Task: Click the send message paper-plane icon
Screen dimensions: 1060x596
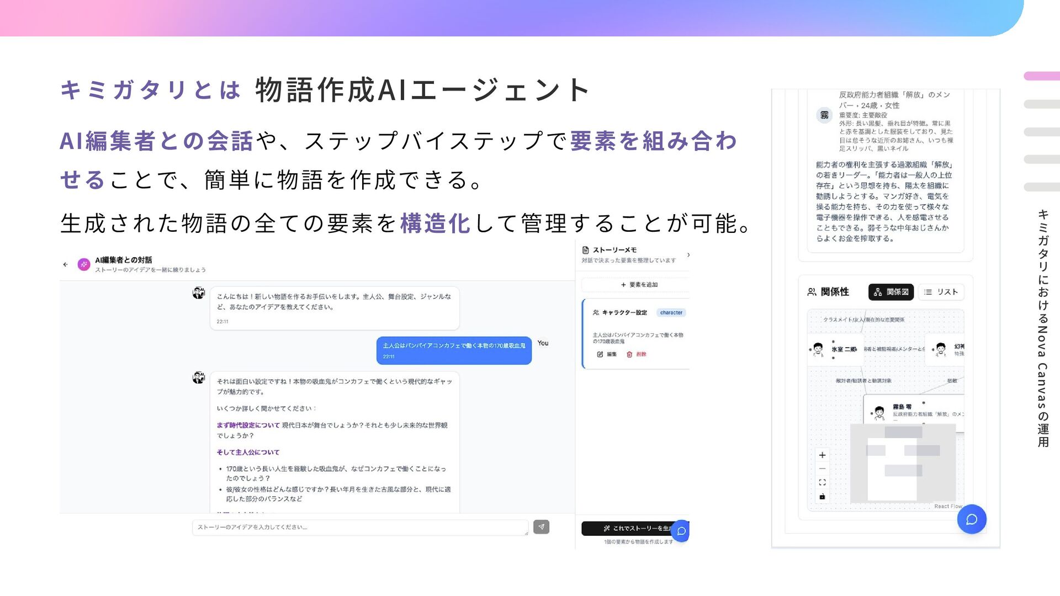Action: [541, 527]
